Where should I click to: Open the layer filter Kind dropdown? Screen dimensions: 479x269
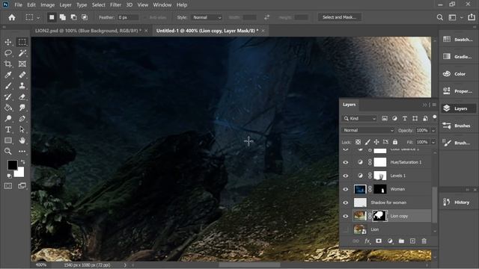359,118
